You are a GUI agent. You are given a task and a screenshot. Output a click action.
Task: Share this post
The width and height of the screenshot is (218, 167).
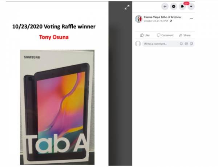[x=185, y=35]
